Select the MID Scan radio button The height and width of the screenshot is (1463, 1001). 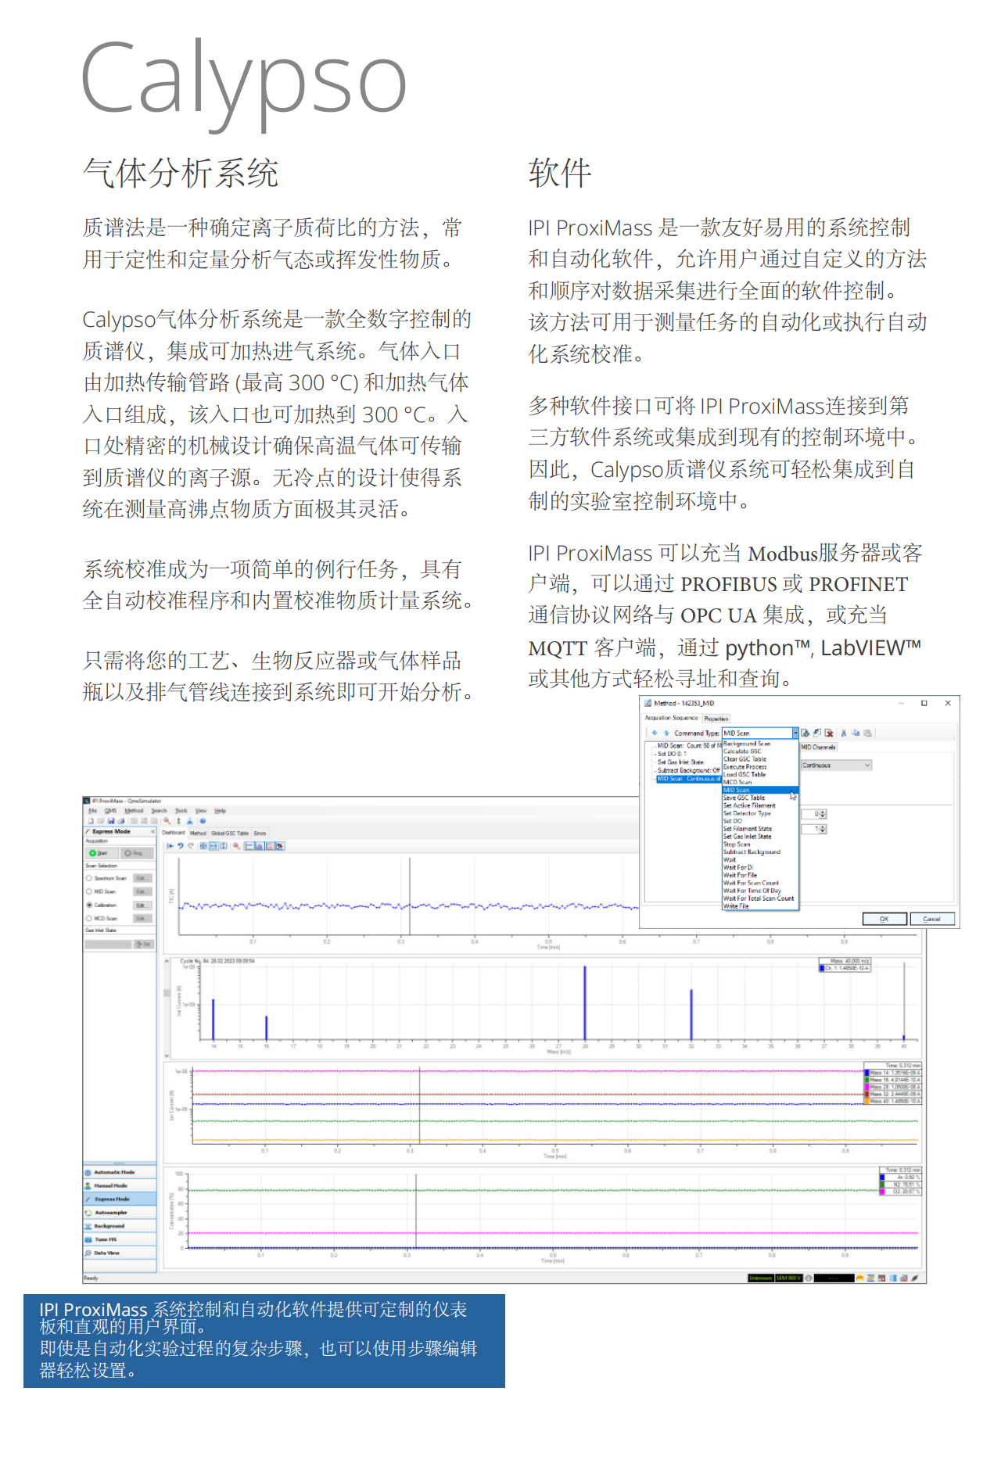(89, 891)
